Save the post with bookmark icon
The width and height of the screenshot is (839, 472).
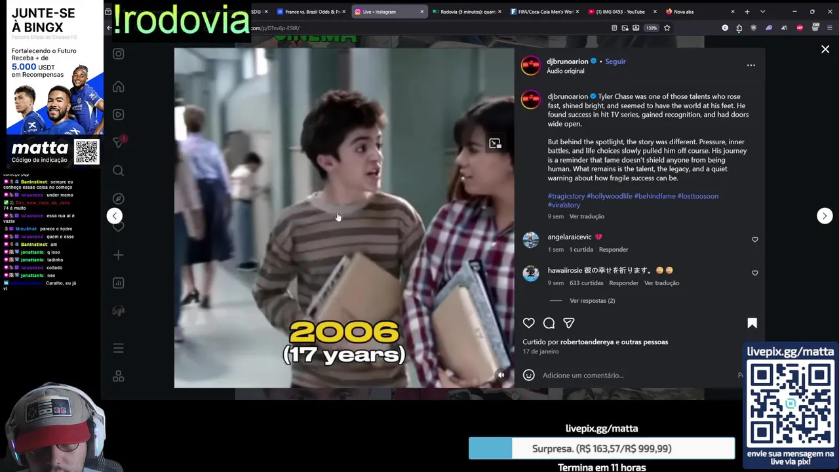coord(752,323)
